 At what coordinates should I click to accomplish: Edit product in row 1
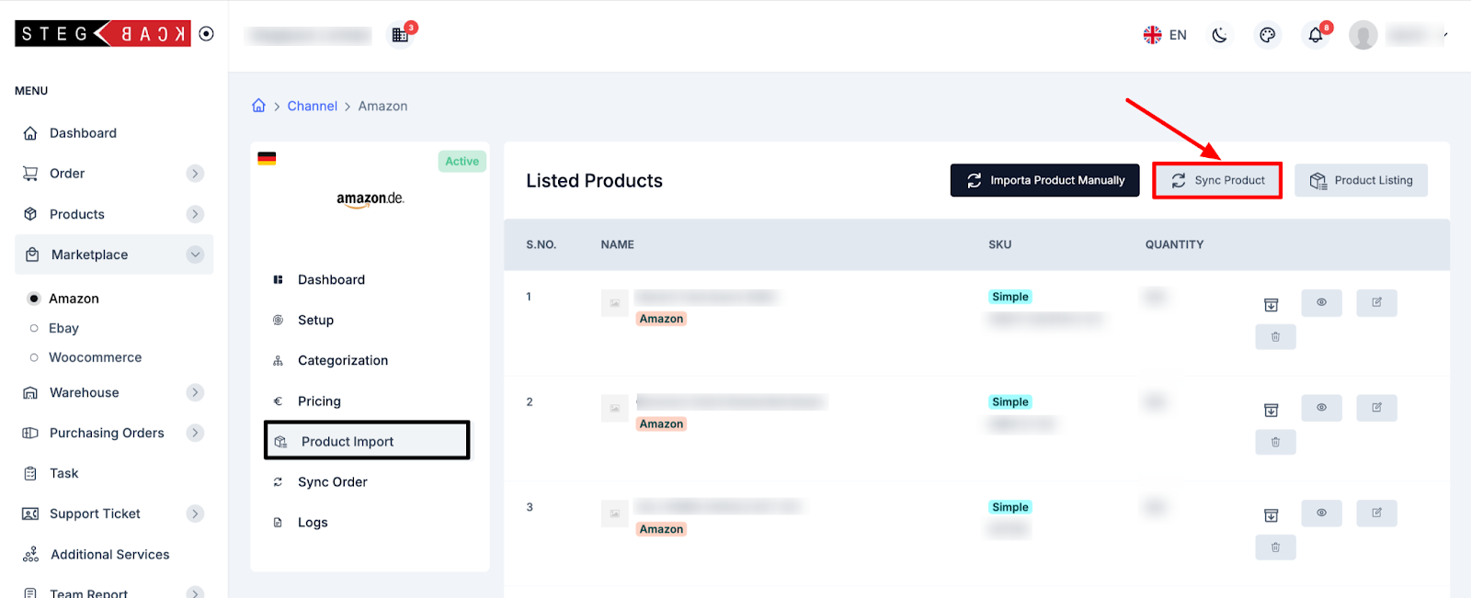tap(1376, 302)
